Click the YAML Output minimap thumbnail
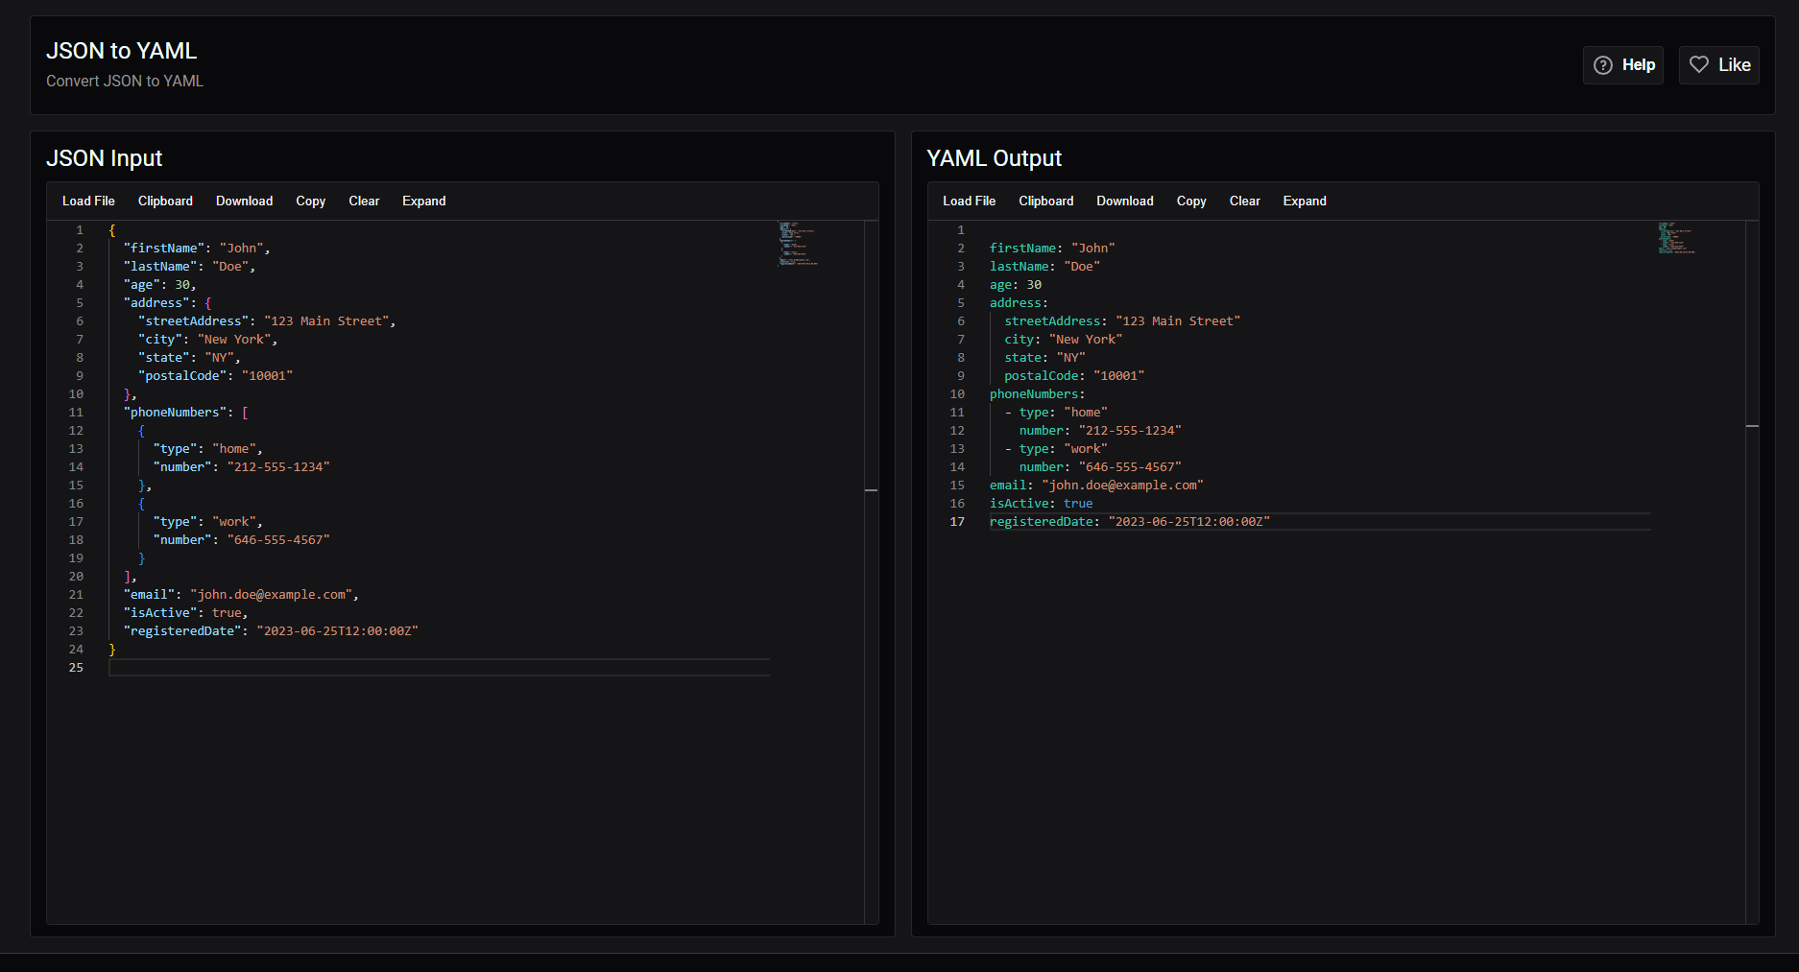 [1676, 237]
